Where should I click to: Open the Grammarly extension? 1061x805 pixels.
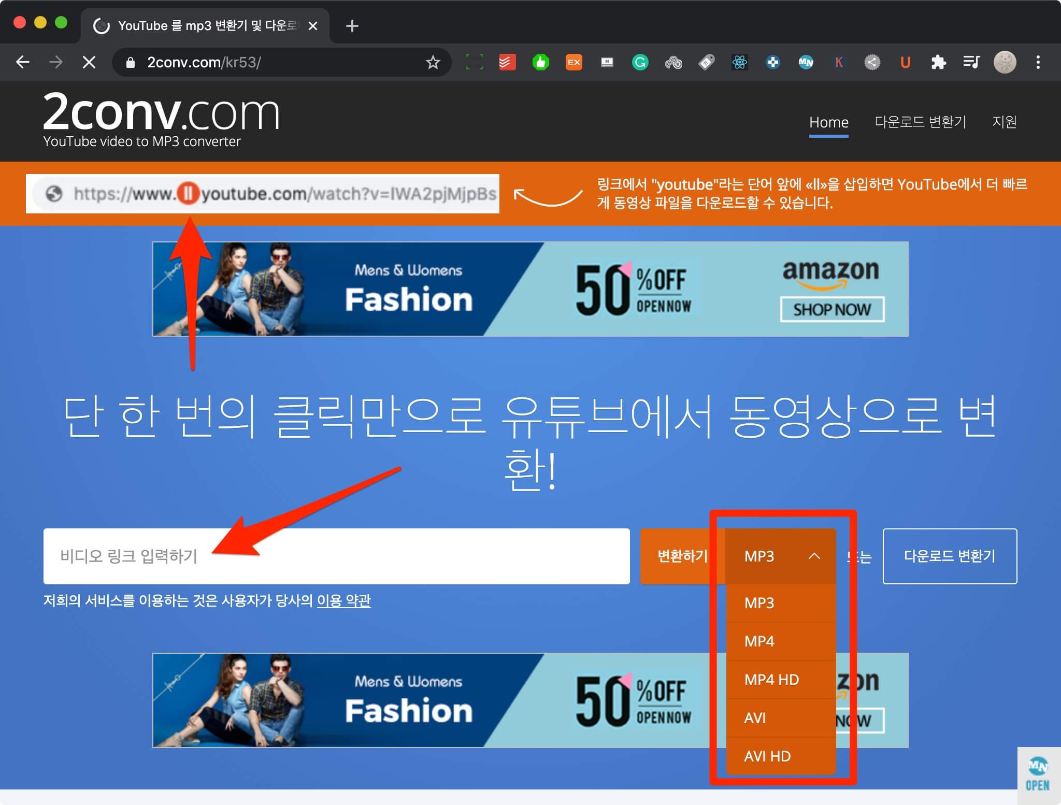640,63
